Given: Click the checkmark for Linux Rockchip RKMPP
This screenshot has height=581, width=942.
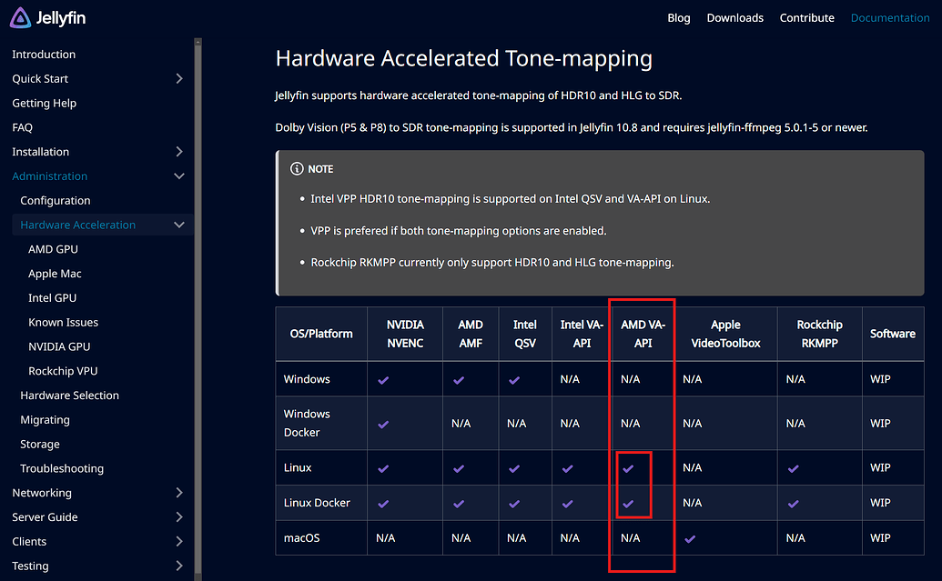Looking at the screenshot, I should tap(793, 468).
